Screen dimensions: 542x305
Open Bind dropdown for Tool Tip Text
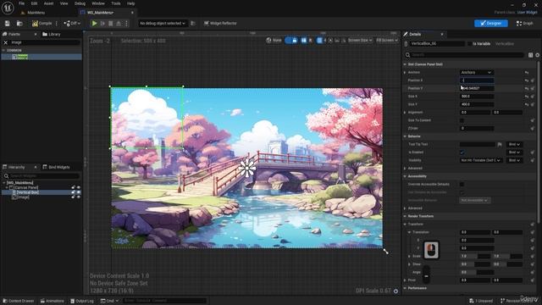(514, 144)
